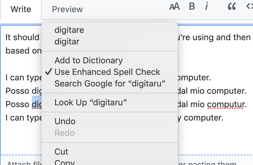Select Search Google for "digitaru"

click(110, 84)
